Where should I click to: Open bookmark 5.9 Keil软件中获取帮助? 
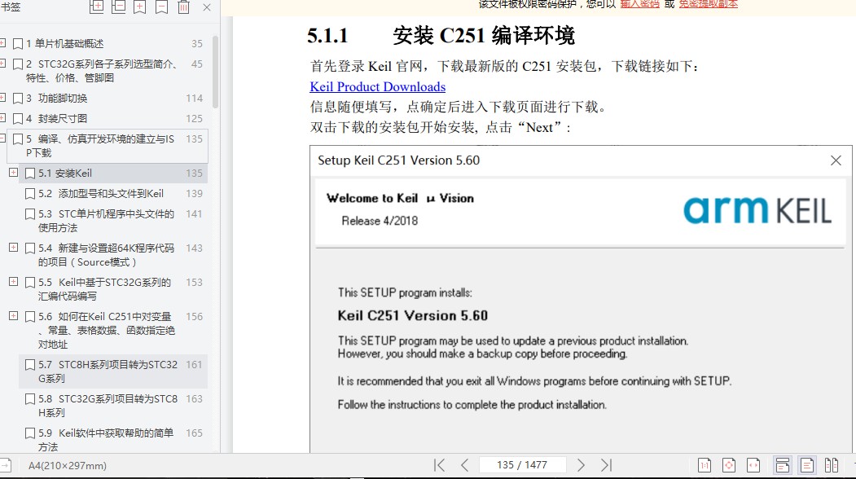pos(106,440)
